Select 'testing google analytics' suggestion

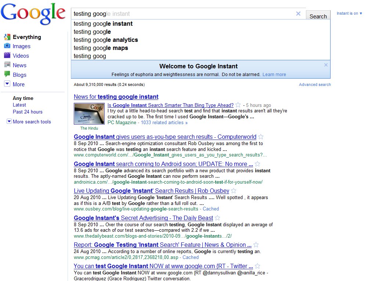pos(106,40)
